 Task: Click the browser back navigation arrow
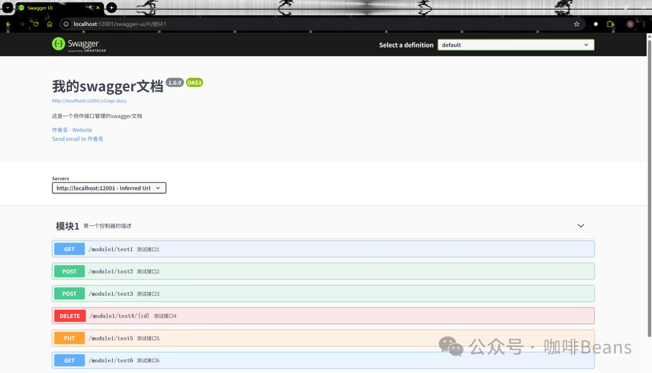(8, 24)
